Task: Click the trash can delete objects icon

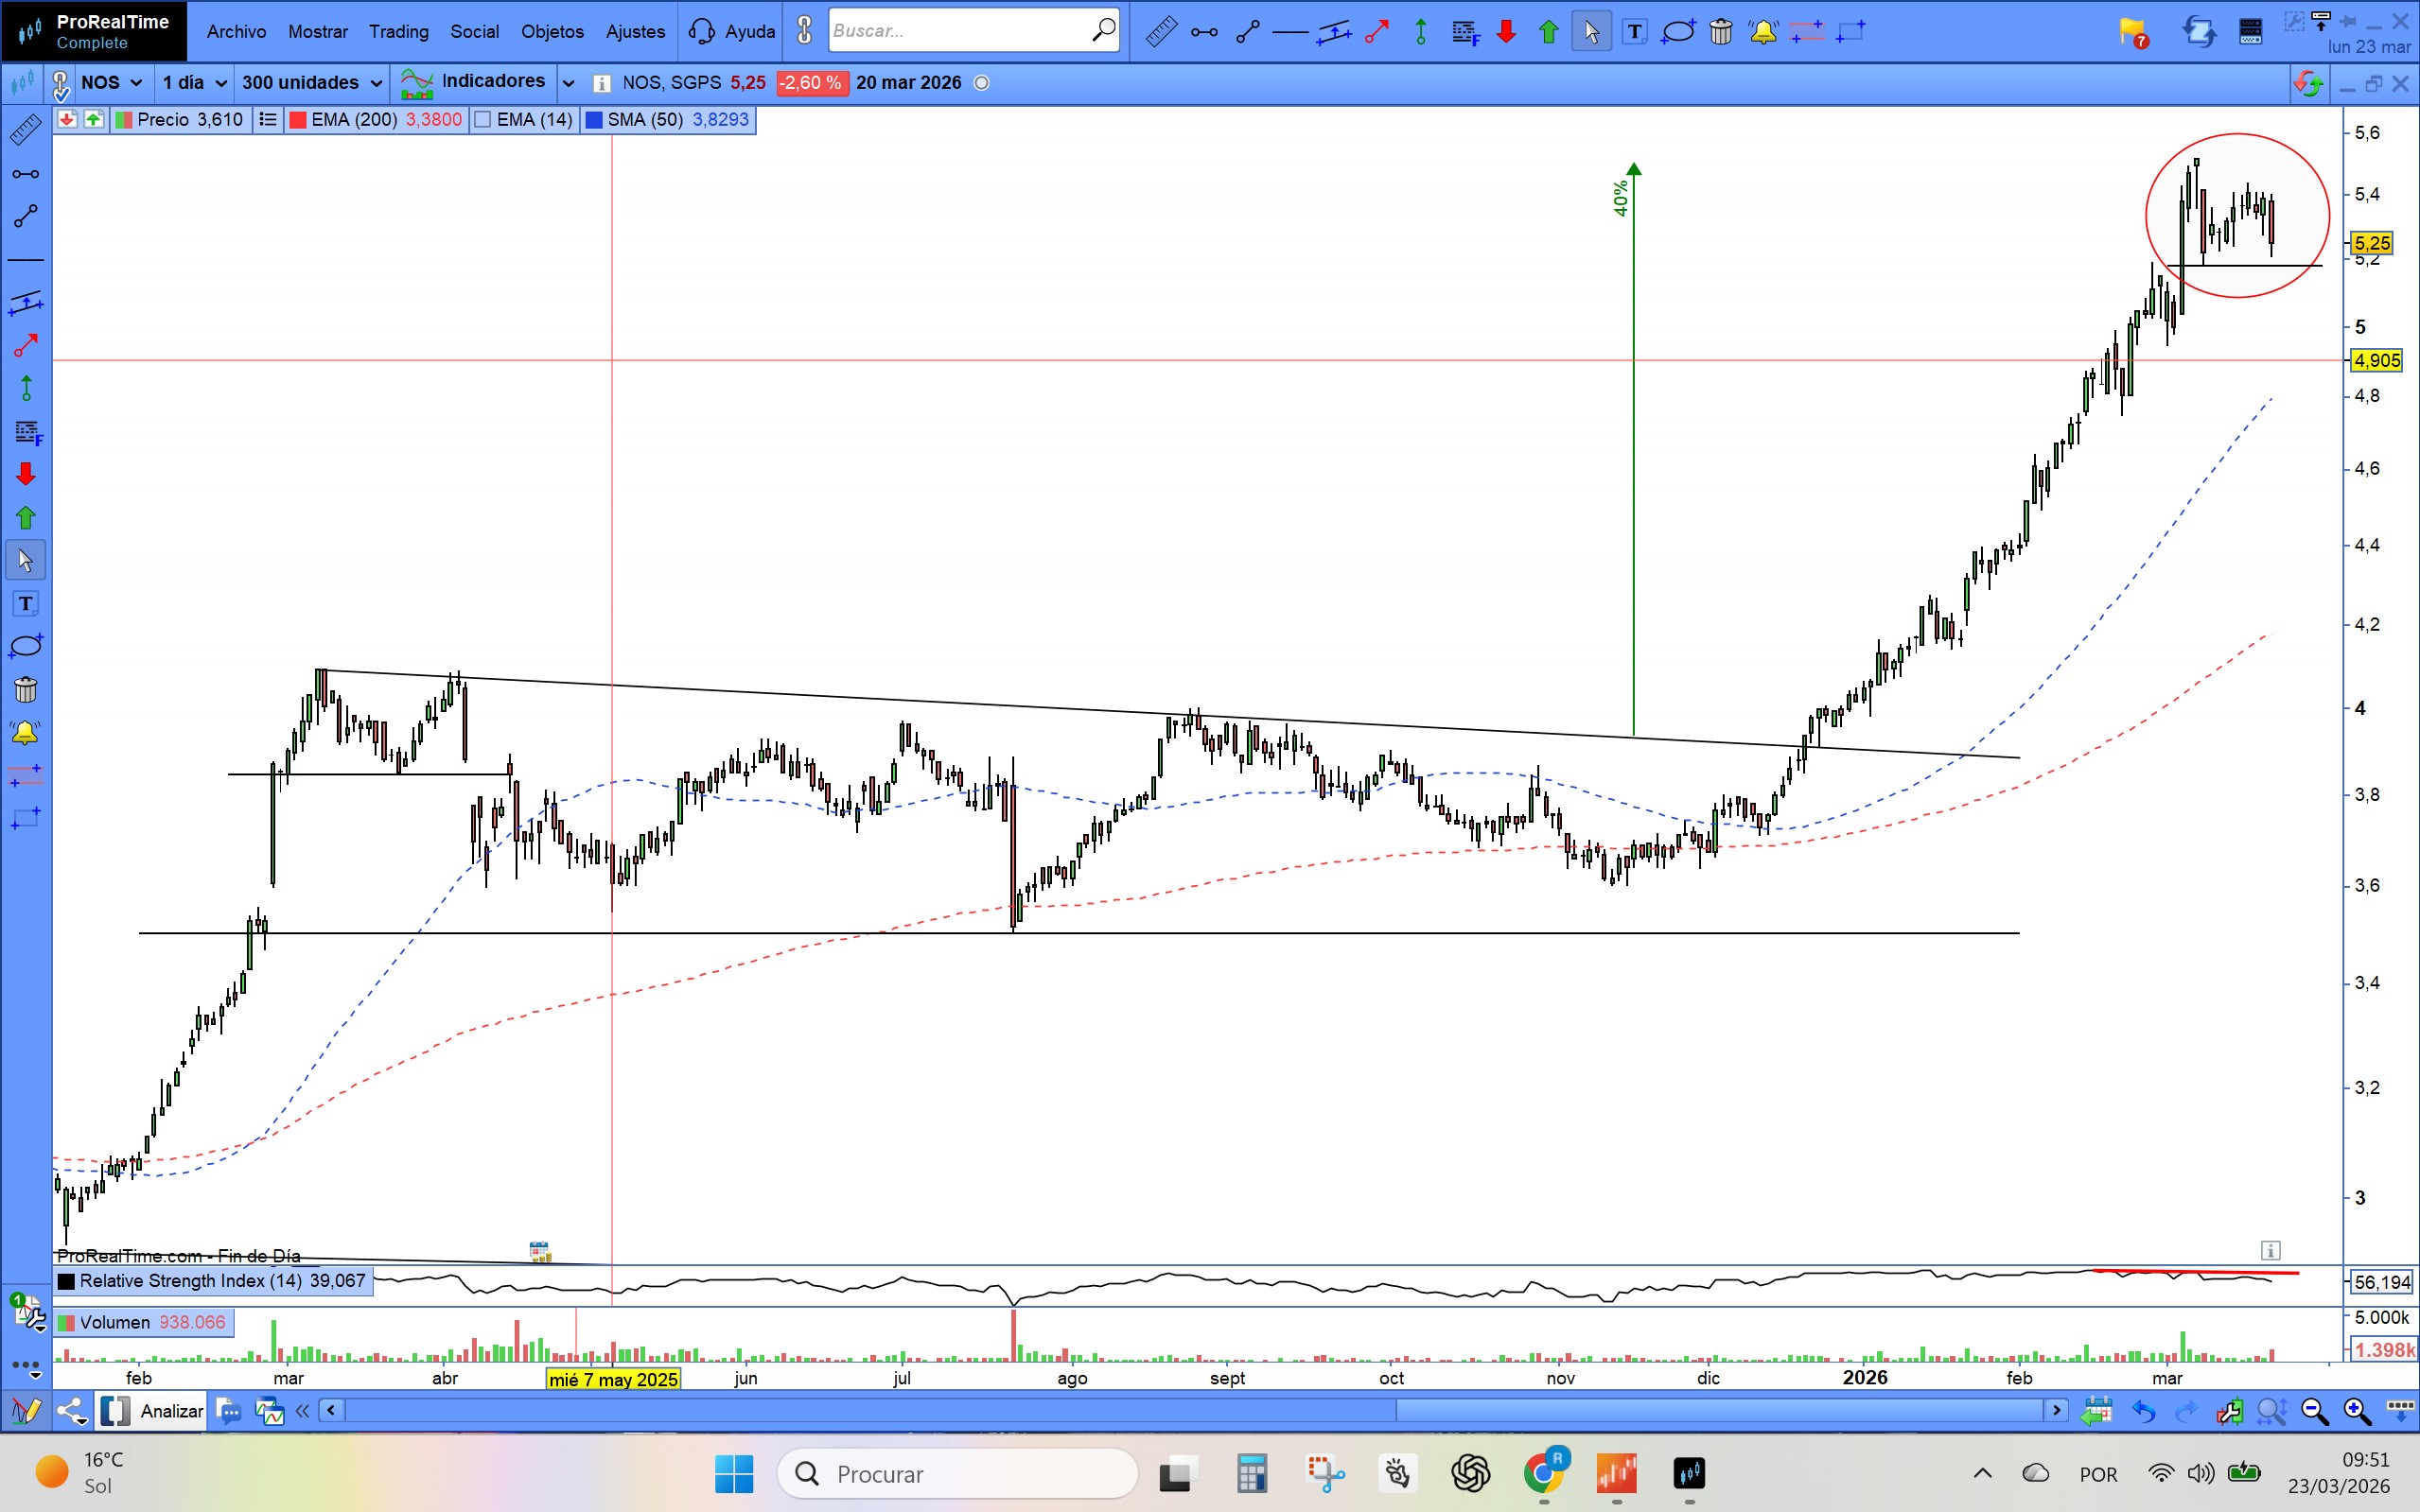Action: click(1721, 32)
